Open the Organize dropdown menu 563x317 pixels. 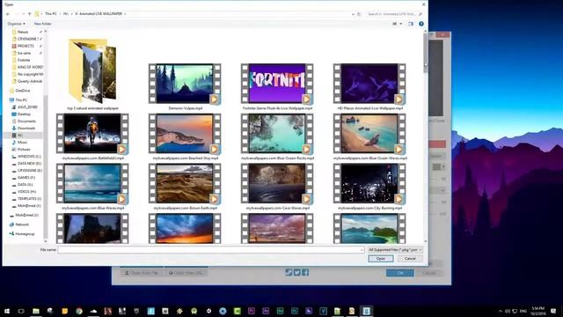tap(16, 24)
